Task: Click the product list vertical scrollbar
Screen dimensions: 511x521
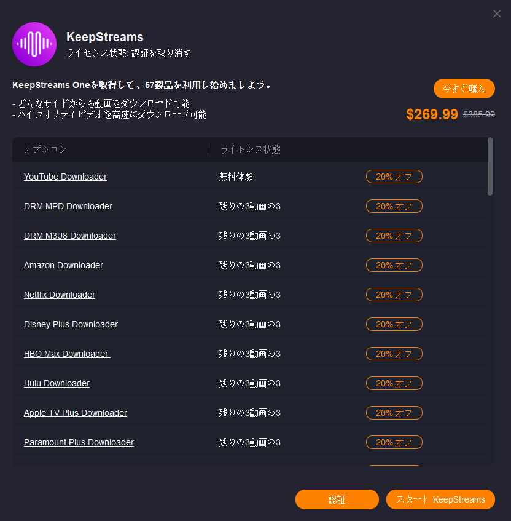Action: [x=490, y=166]
